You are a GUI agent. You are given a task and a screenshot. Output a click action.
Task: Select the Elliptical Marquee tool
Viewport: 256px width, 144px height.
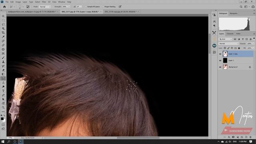[3, 20]
